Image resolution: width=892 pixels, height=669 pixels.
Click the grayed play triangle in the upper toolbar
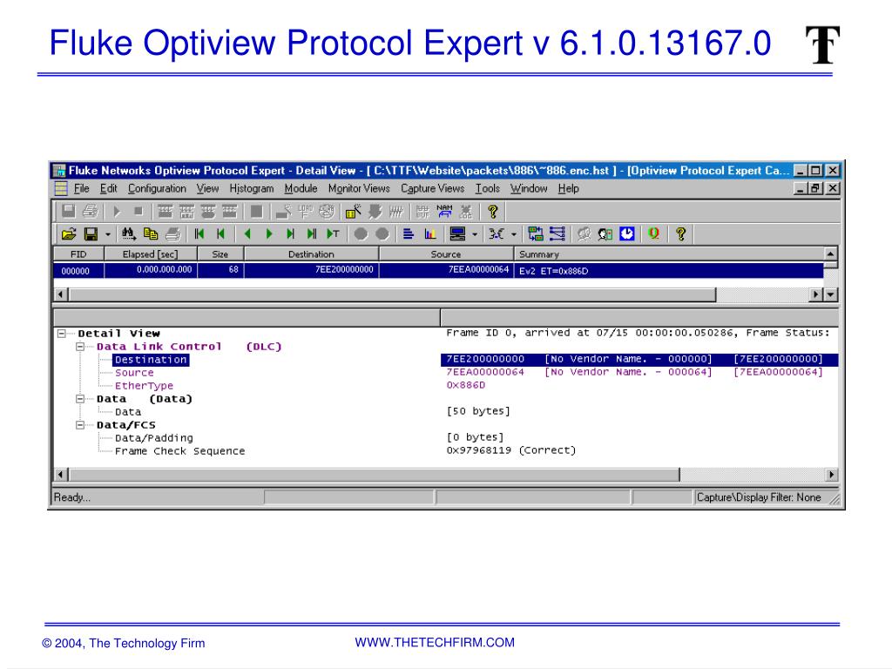117,213
